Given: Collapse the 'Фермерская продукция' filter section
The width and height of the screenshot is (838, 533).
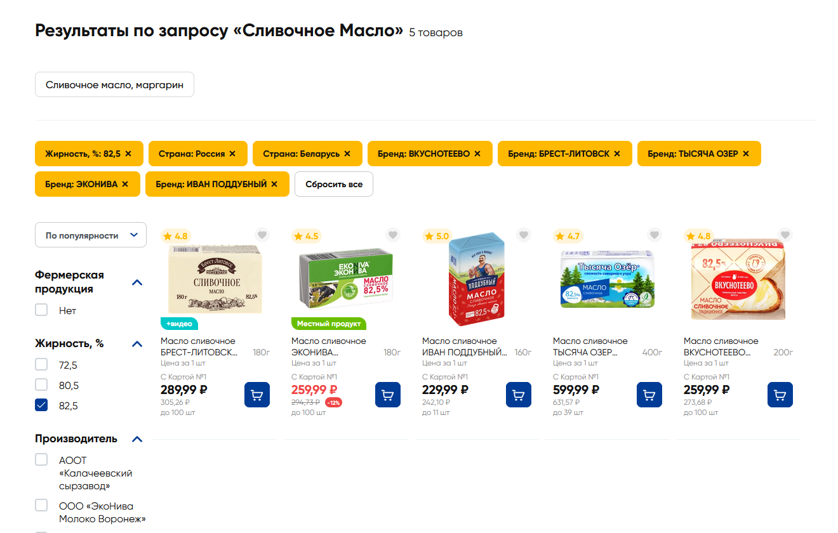Looking at the screenshot, I should coord(137,282).
